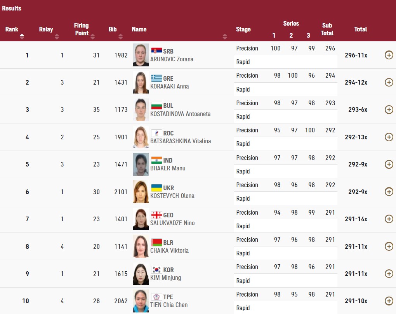This screenshot has height=314, width=396.
Task: Click KORAKAKI Anna's profile photo
Action: coord(141,82)
